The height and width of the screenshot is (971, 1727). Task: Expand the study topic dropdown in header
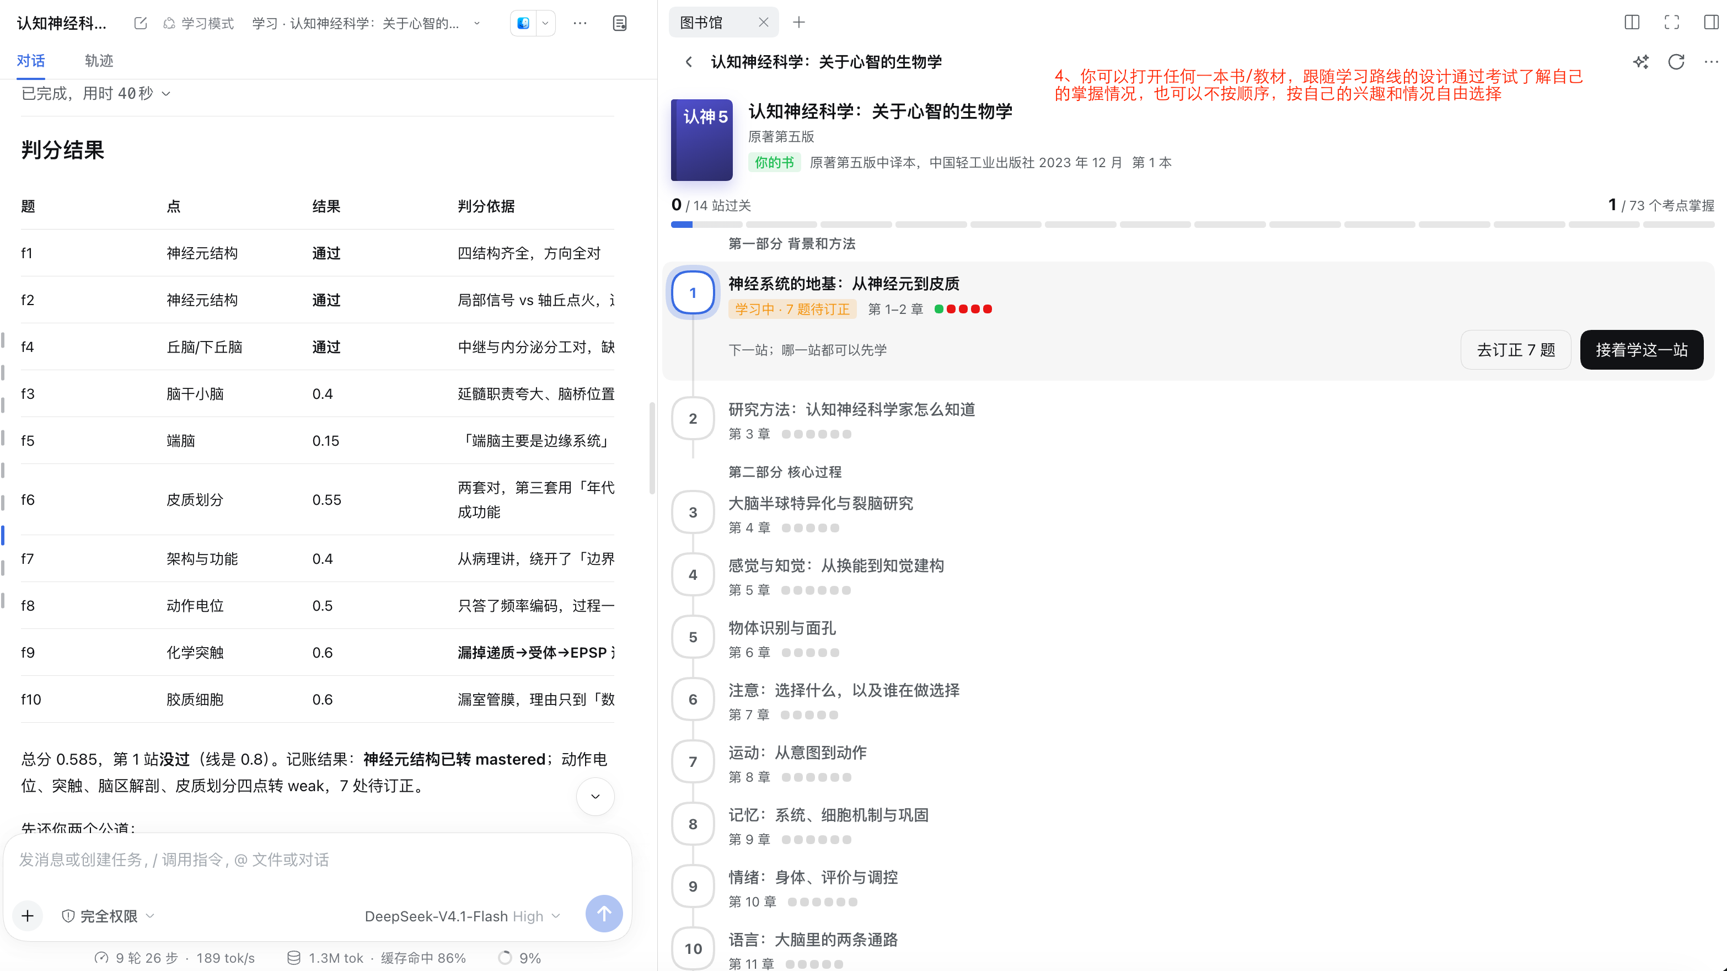(x=476, y=24)
